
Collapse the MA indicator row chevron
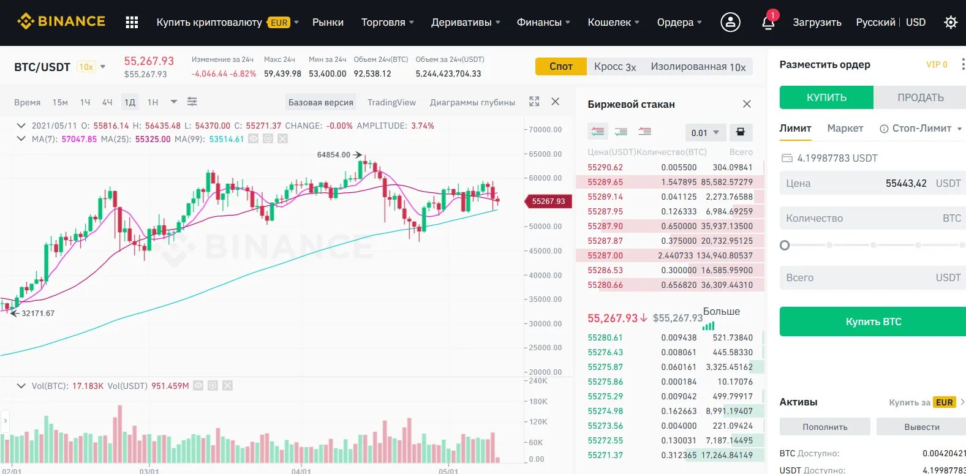tap(21, 139)
